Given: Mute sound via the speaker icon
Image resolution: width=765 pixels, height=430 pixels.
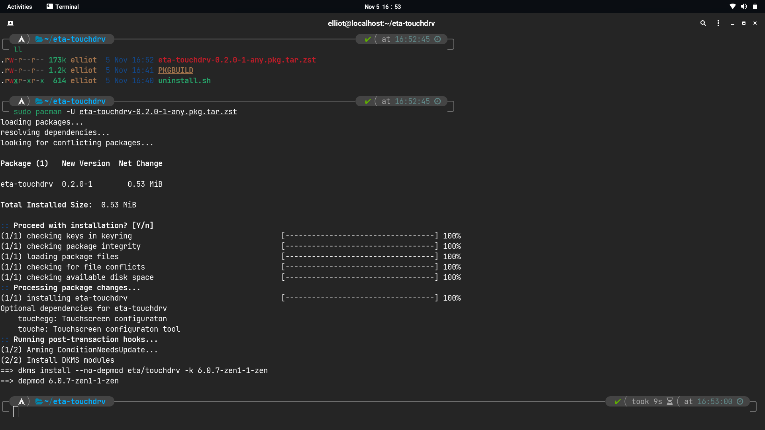Looking at the screenshot, I should pos(744,6).
